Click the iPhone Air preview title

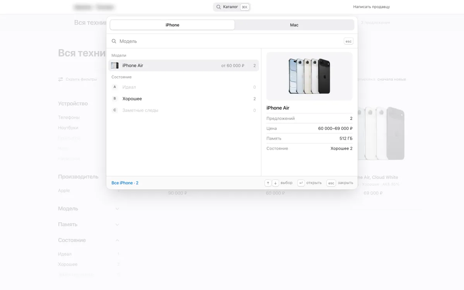tap(278, 108)
